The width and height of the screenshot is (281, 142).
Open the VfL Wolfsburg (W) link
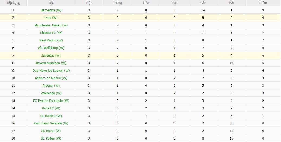click(51, 48)
